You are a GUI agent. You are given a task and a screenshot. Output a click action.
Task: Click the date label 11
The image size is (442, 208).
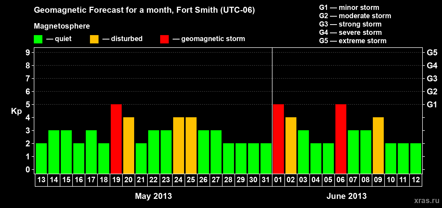point(403,180)
